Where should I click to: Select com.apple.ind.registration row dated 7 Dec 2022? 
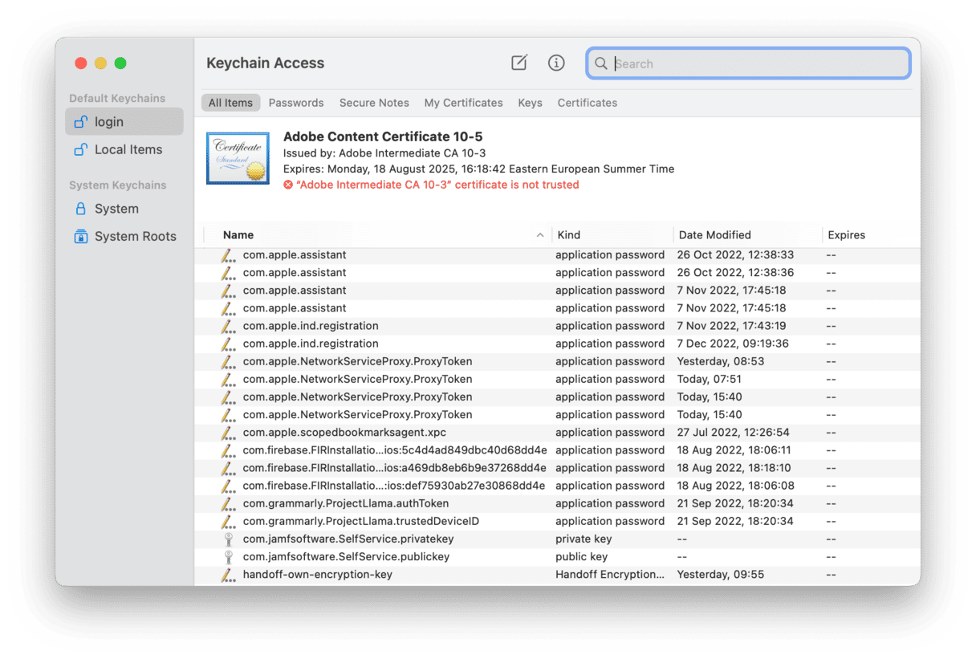[x=557, y=344]
